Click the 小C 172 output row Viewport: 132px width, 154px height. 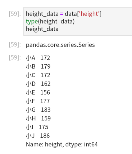pos(38,75)
